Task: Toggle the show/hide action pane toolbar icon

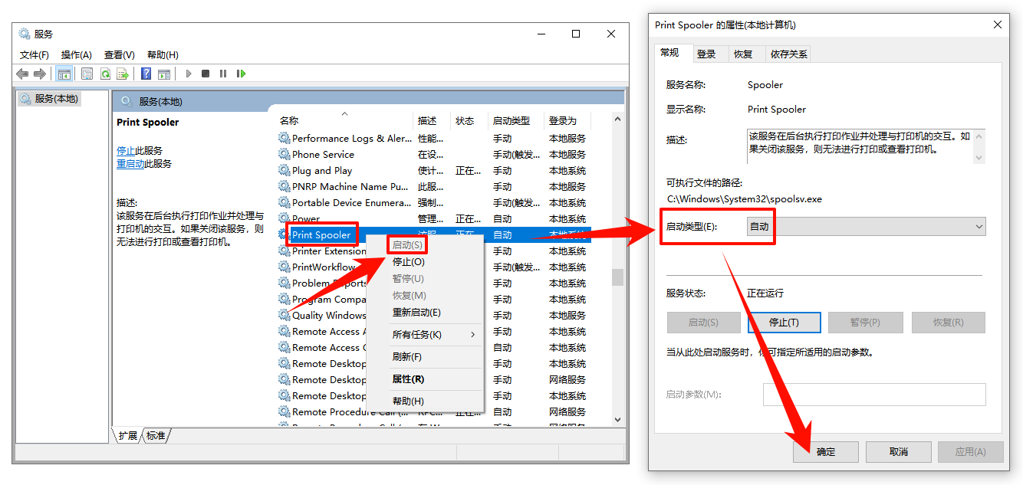Action: 164,74
